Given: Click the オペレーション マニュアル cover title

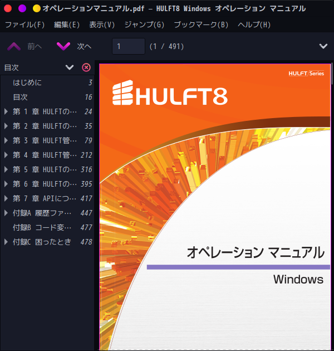Looking at the screenshot, I should [x=256, y=252].
